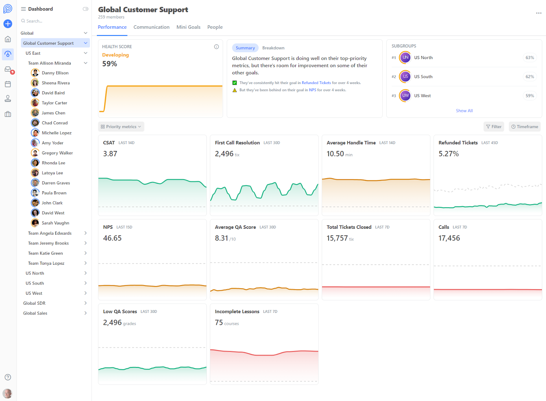Open the inbox icon with notification badge
The image size is (546, 401).
[x=8, y=69]
